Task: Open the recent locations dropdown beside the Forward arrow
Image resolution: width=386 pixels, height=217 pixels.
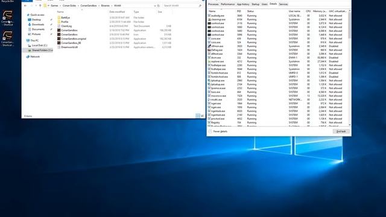Action: pos(36,5)
